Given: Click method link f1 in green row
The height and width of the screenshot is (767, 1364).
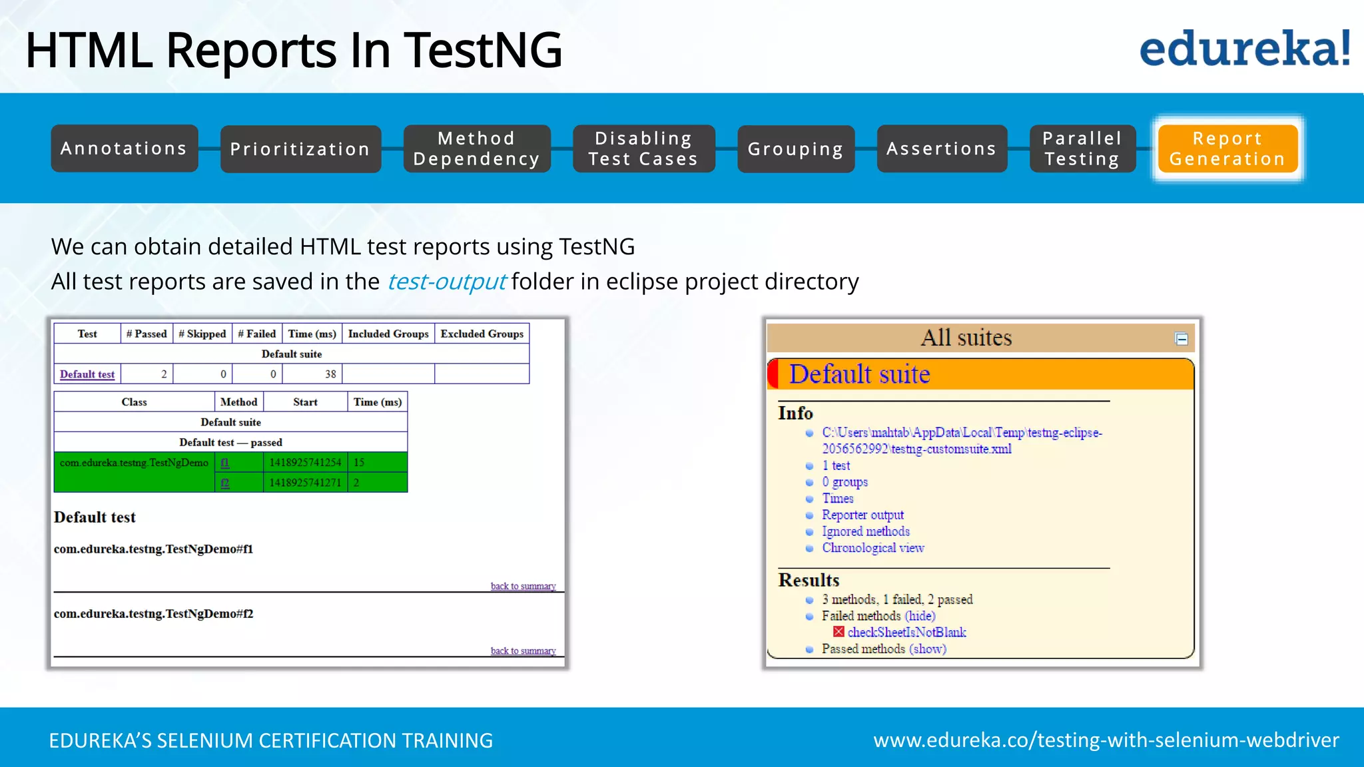Looking at the screenshot, I should [225, 463].
